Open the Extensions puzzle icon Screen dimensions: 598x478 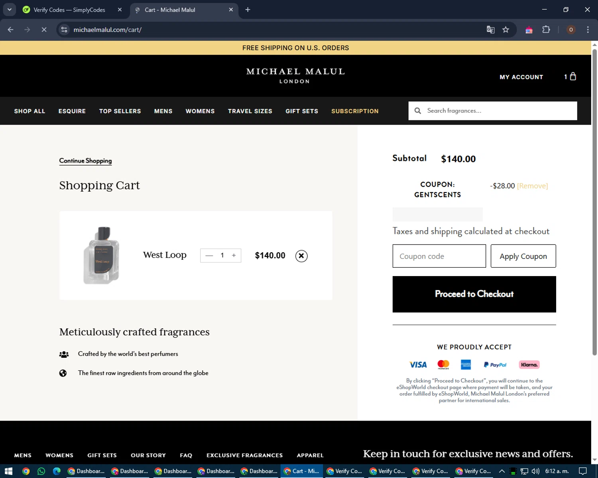[546, 29]
